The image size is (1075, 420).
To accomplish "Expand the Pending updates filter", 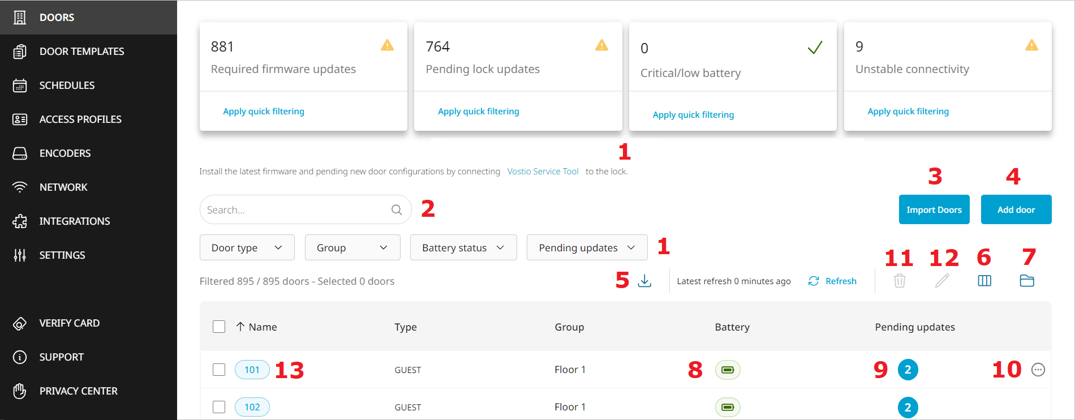I will pyautogui.click(x=587, y=248).
